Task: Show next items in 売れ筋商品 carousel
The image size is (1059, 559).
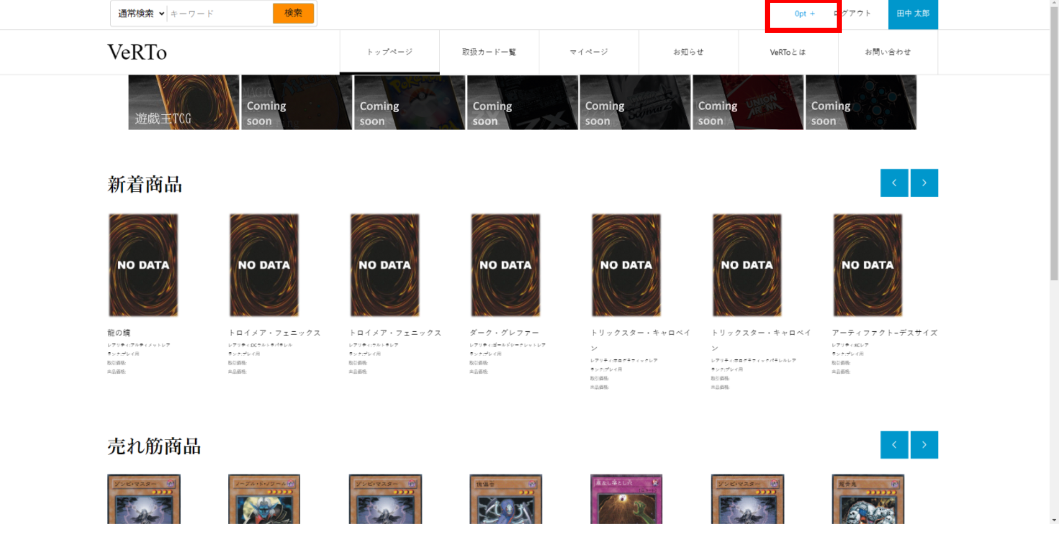Action: click(924, 445)
